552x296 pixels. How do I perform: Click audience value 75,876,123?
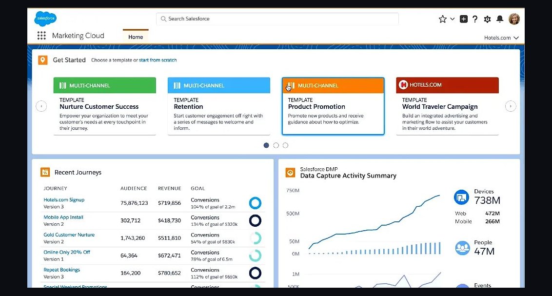point(134,203)
